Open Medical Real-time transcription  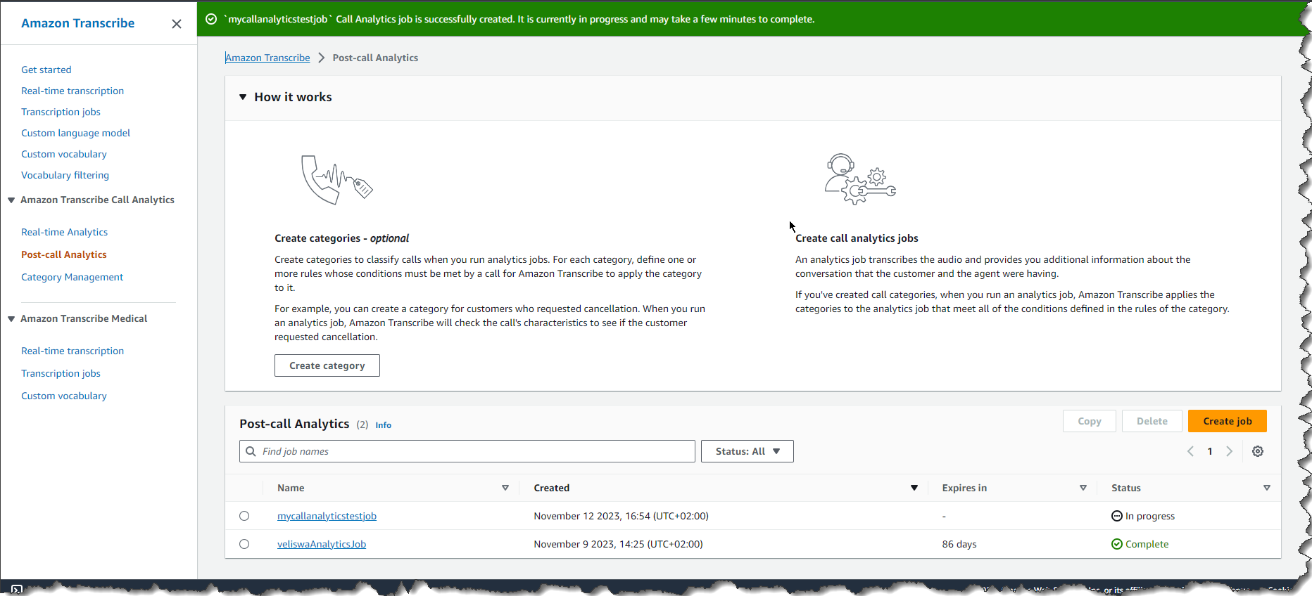point(72,351)
